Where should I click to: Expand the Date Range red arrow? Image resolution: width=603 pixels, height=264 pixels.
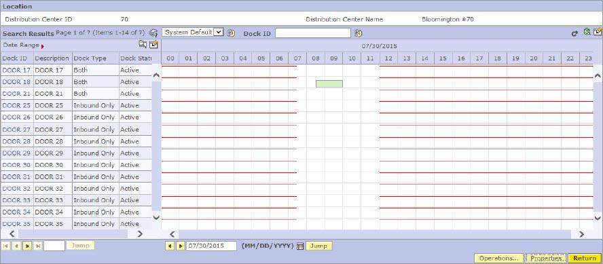click(42, 47)
